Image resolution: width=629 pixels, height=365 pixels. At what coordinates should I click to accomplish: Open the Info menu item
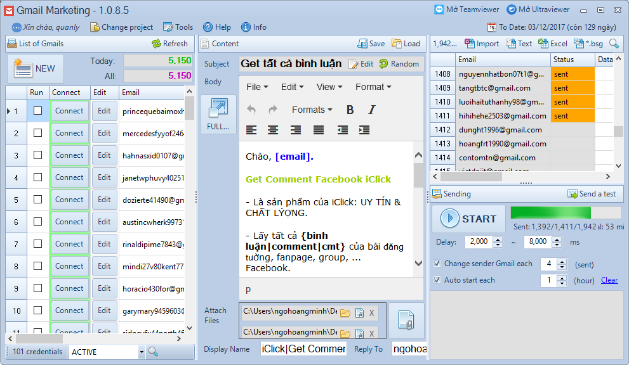tap(253, 27)
